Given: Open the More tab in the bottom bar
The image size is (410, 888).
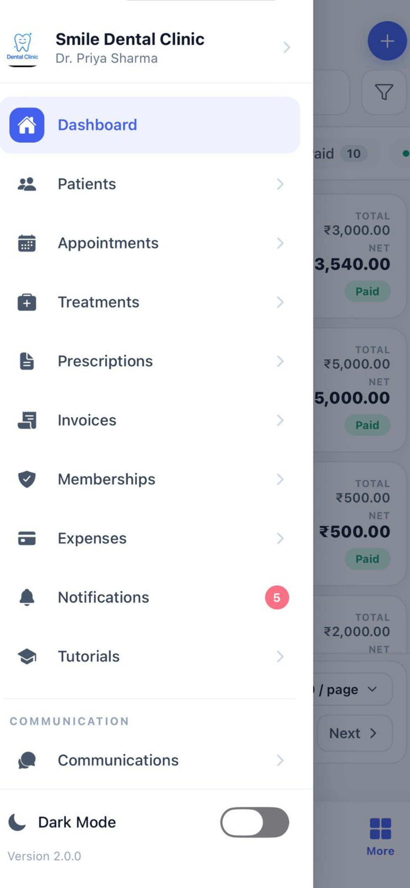Looking at the screenshot, I should click(380, 837).
